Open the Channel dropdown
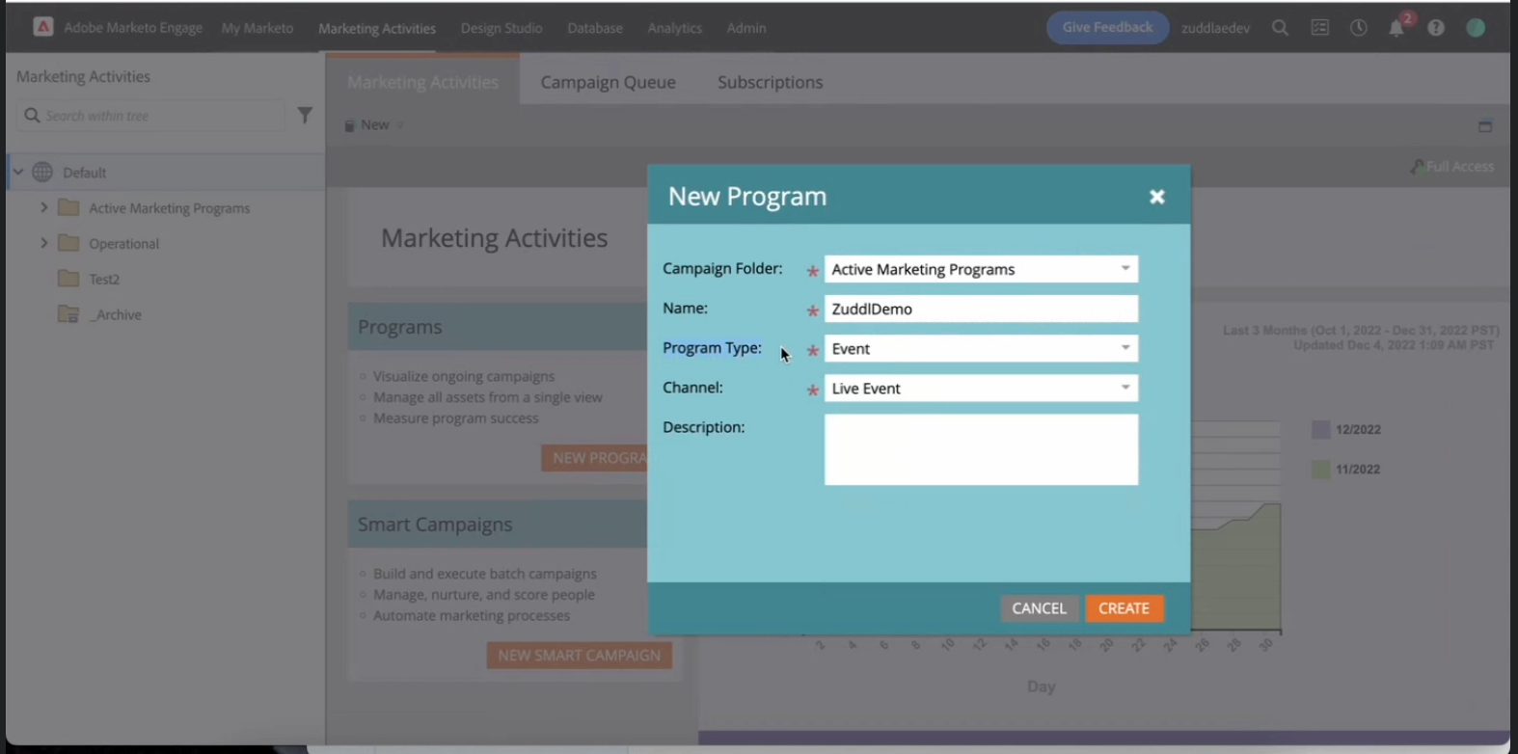 coord(1125,388)
